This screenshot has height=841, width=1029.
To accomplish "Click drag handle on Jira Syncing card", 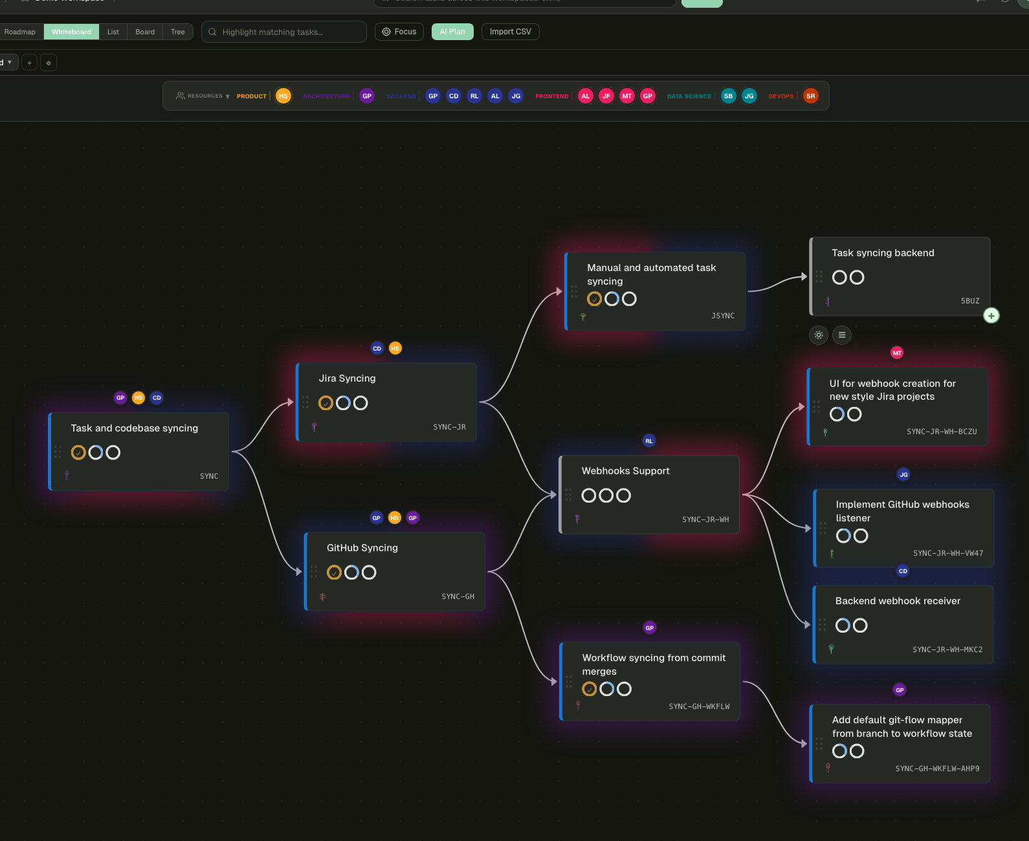I will click(305, 402).
